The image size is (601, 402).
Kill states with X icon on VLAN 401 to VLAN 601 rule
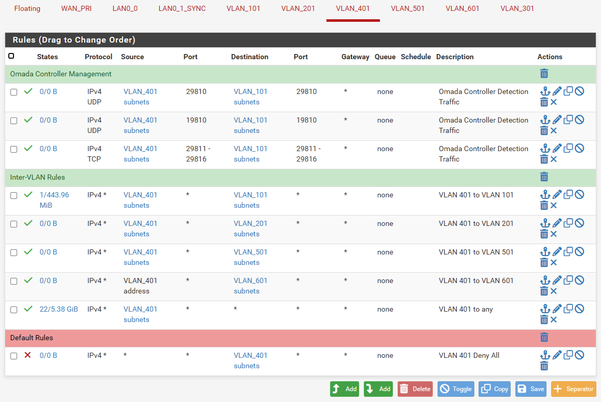point(554,291)
